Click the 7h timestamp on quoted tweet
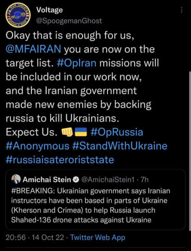 click(x=145, y=180)
